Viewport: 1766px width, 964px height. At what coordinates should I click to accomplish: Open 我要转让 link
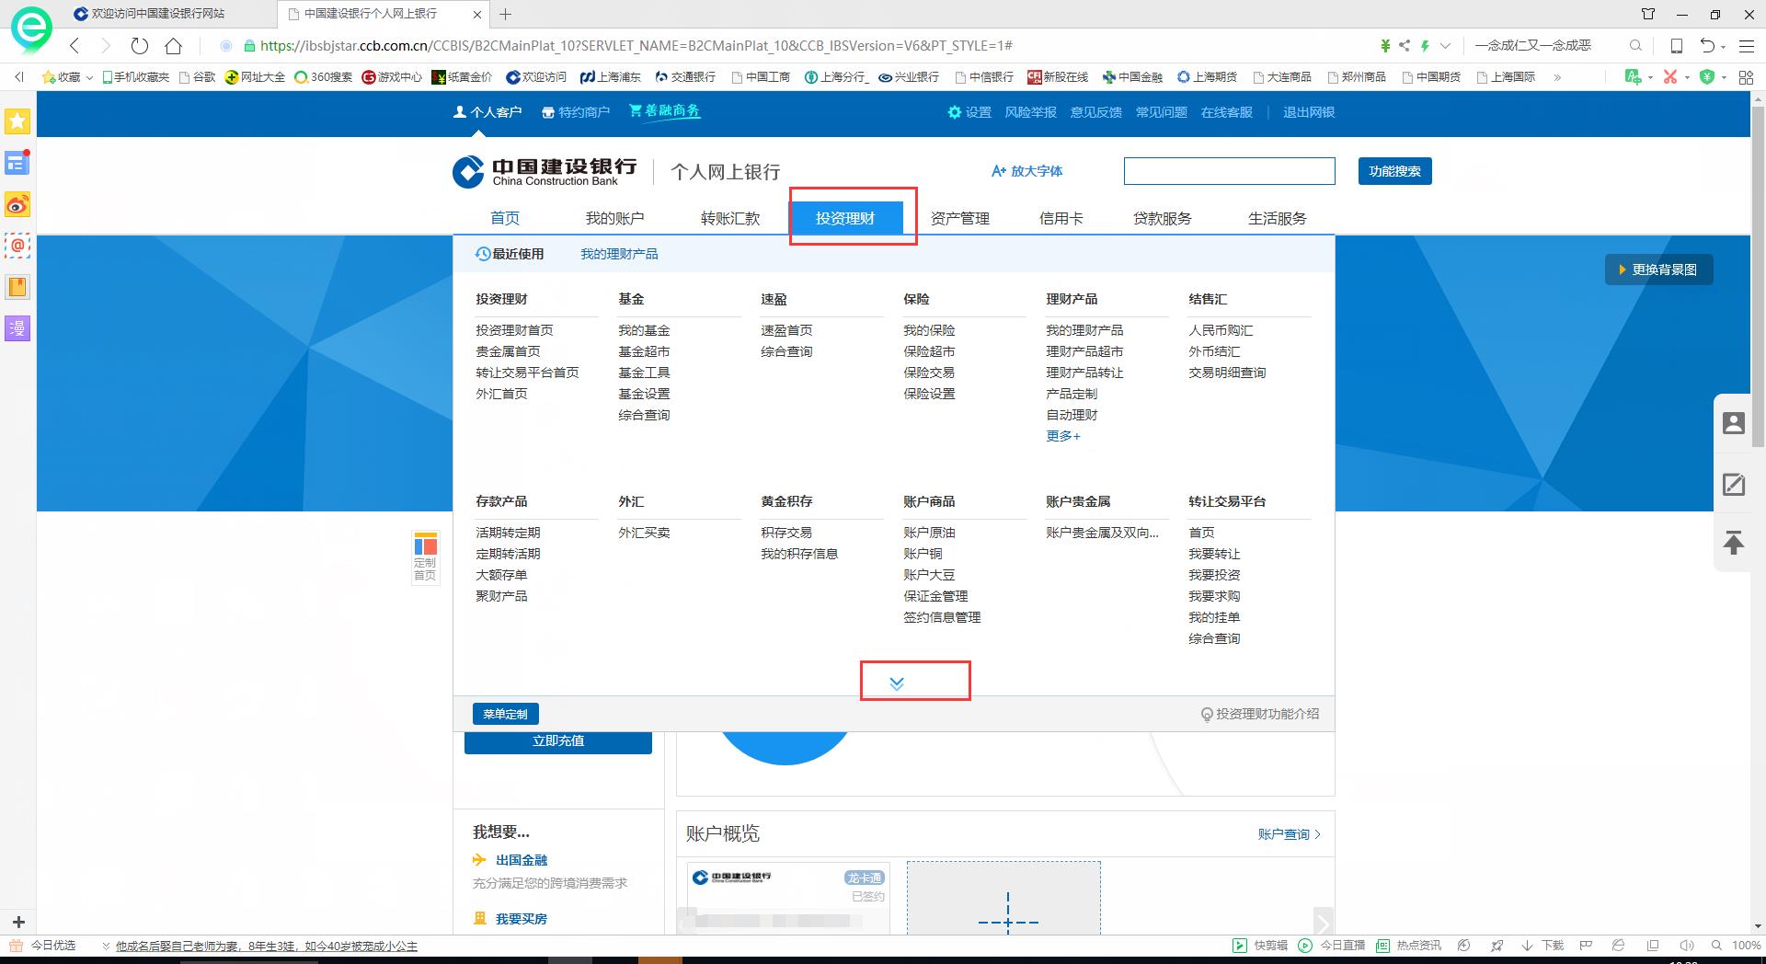coord(1214,554)
